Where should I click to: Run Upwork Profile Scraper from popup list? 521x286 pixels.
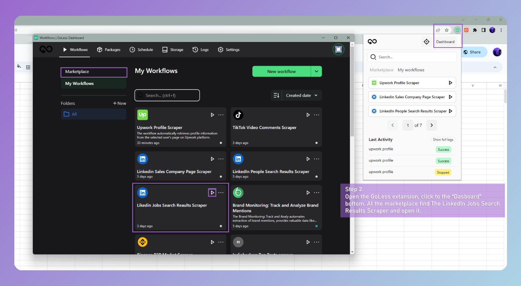click(x=450, y=83)
